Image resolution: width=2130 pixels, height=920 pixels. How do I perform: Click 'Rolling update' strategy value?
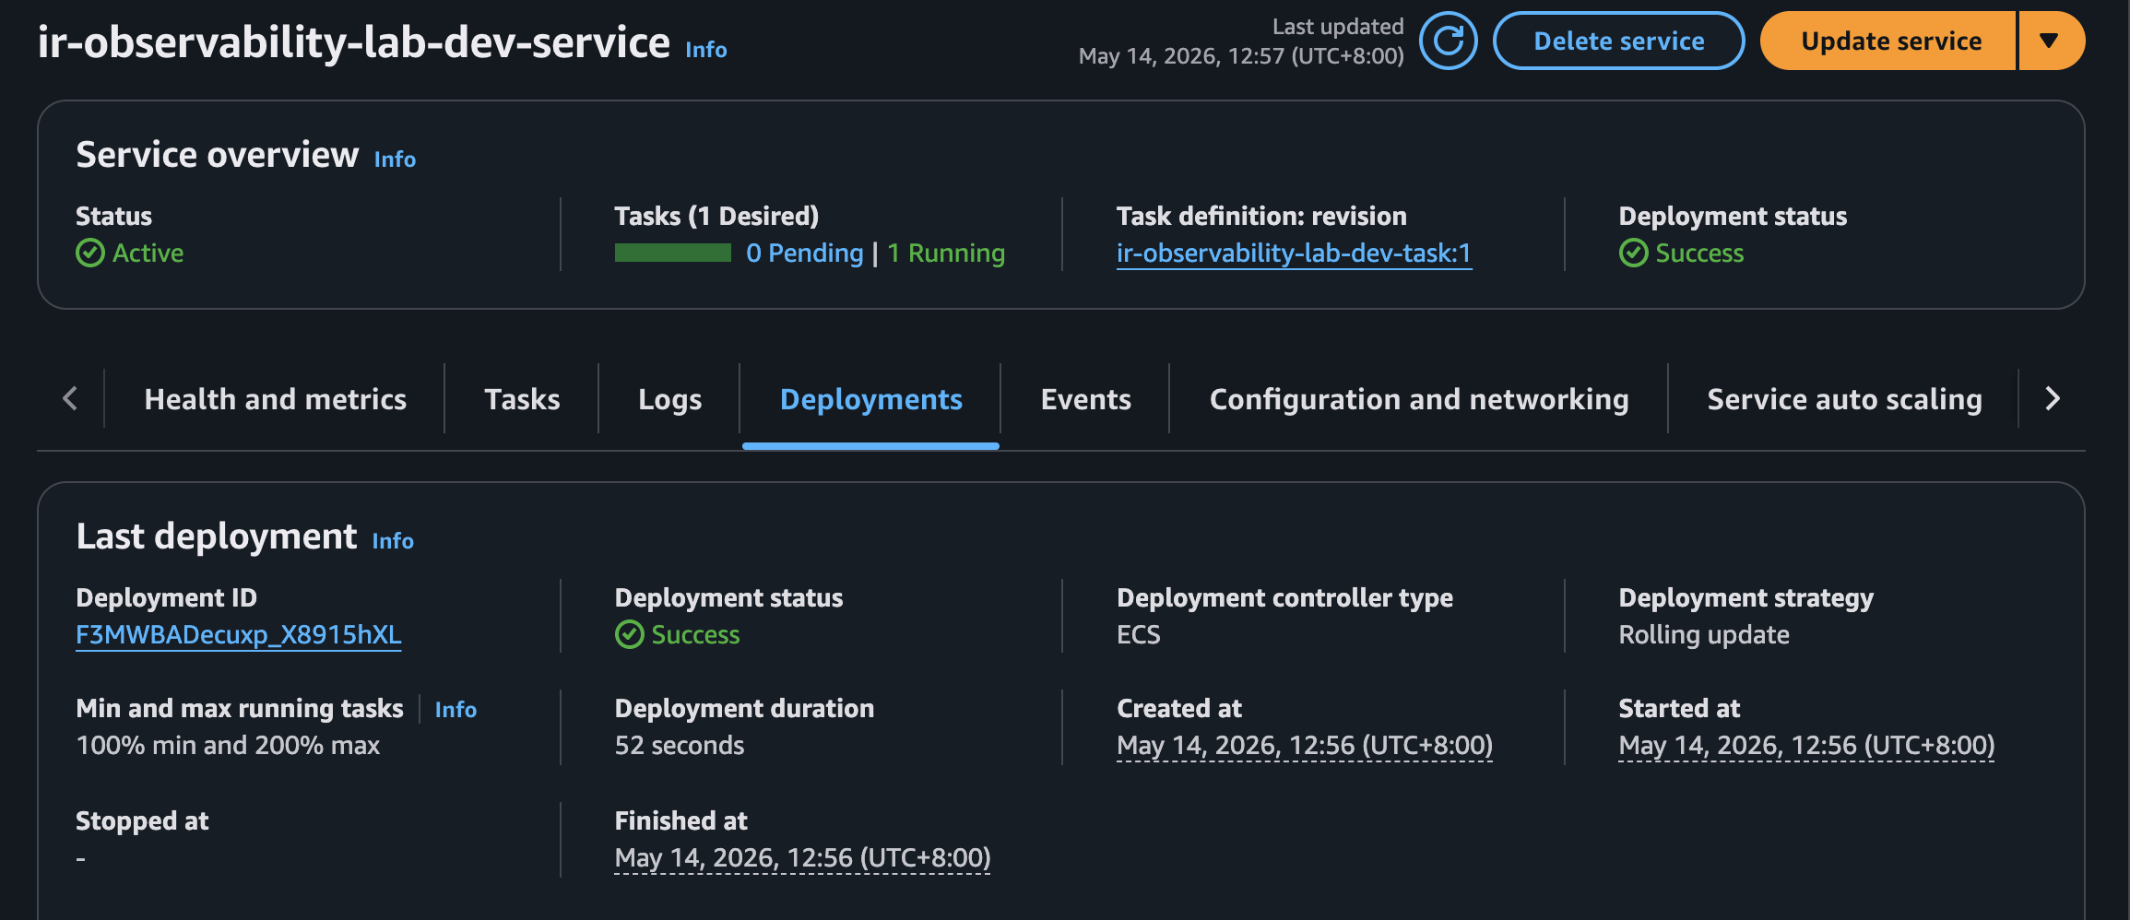[x=1703, y=635]
